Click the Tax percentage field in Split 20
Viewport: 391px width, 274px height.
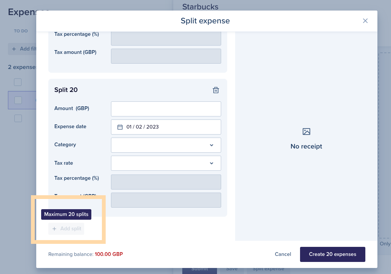[x=166, y=182]
